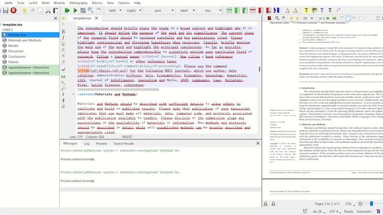
Task: Close the template.tex tab
Action: click(x=96, y=18)
